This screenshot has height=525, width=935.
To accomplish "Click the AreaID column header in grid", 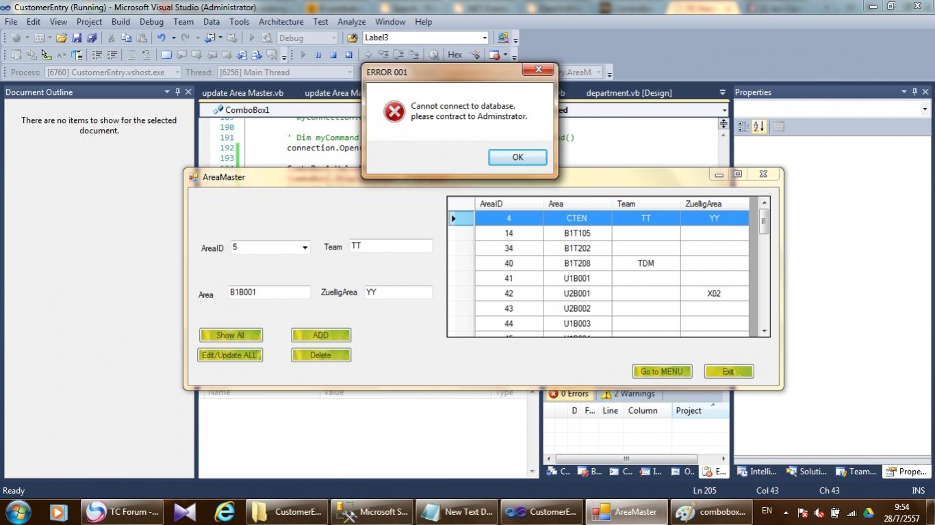I will [x=509, y=204].
